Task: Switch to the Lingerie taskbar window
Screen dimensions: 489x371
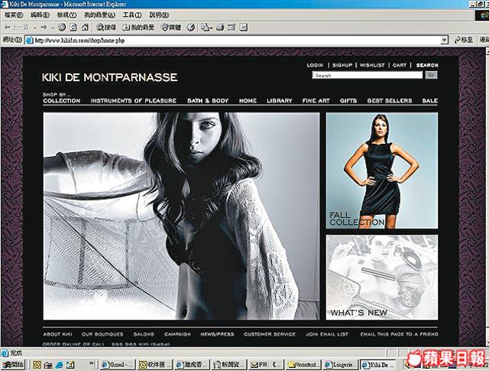Action: coord(341,364)
